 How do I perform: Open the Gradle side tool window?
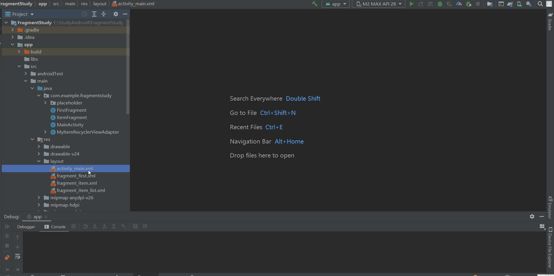coord(550,21)
